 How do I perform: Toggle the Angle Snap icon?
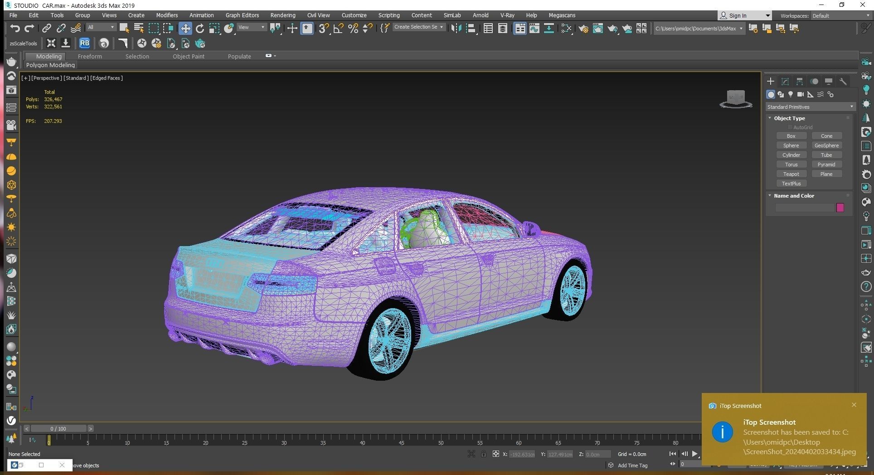point(338,28)
